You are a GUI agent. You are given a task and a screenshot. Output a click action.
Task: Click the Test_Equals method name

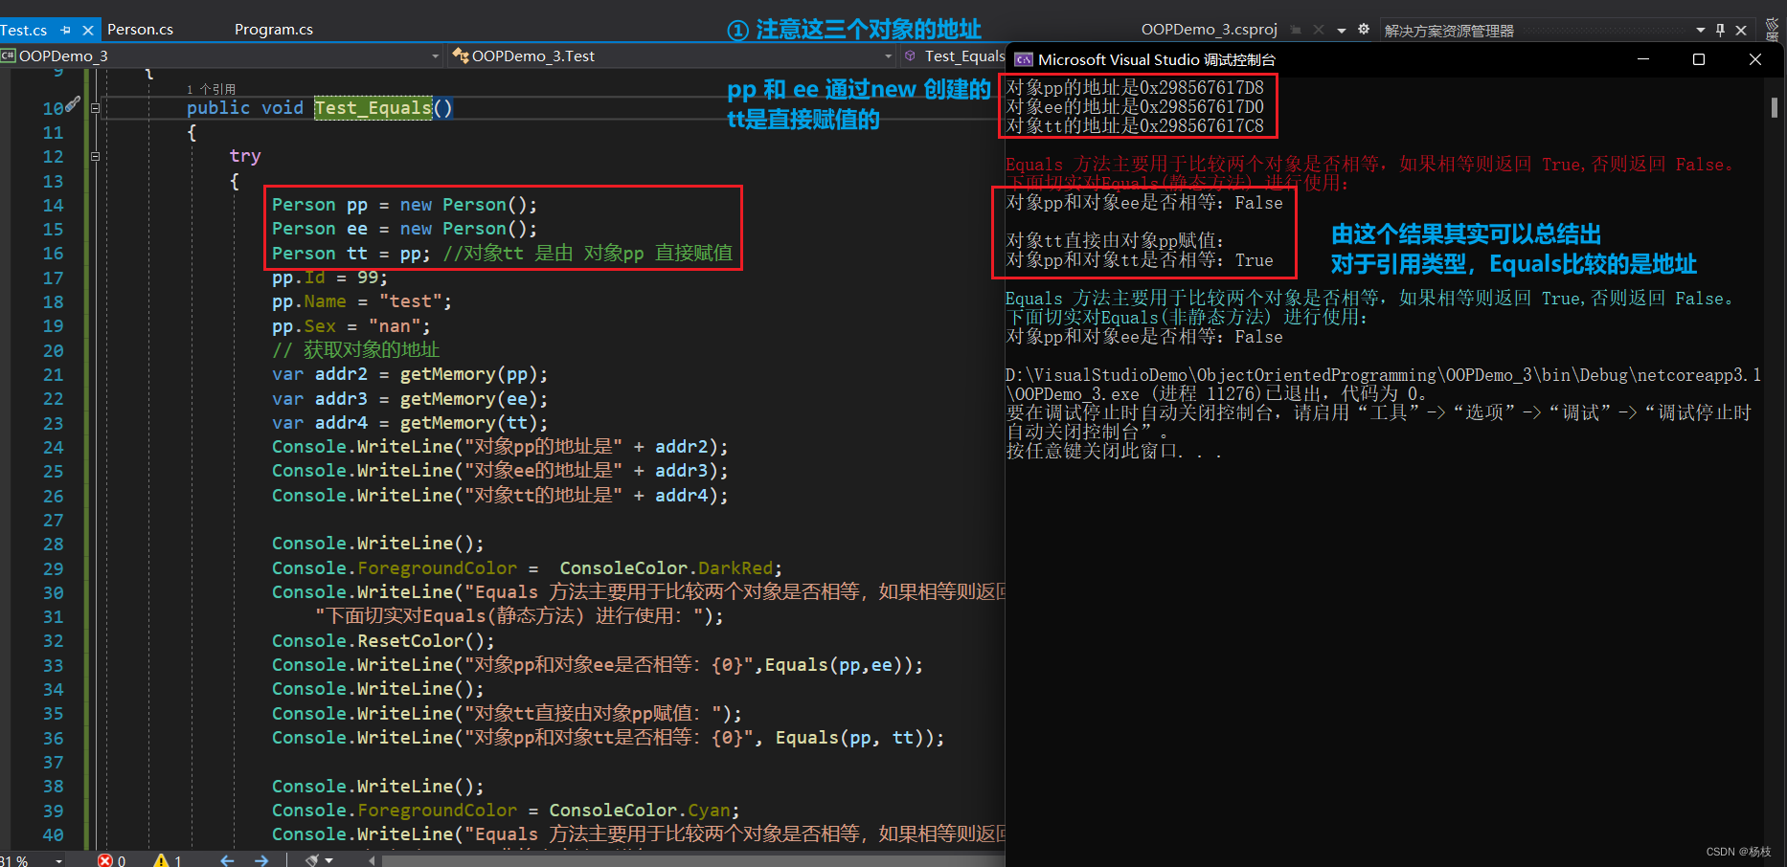[373, 108]
